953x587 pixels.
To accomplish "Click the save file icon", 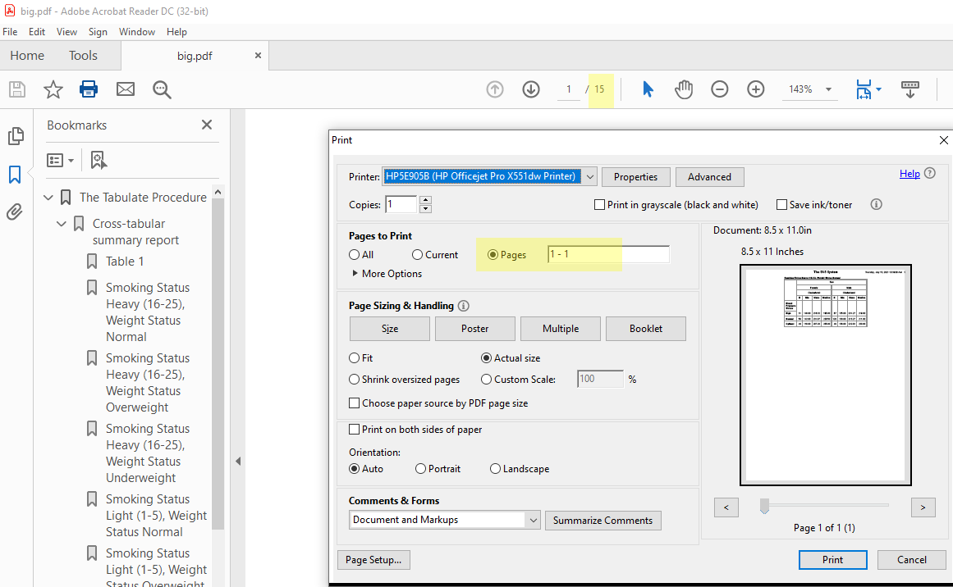I will 16,89.
